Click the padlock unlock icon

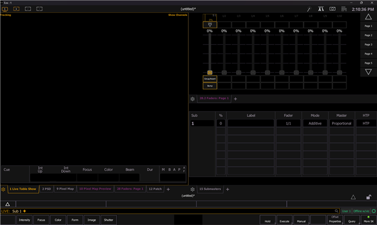coord(368,197)
